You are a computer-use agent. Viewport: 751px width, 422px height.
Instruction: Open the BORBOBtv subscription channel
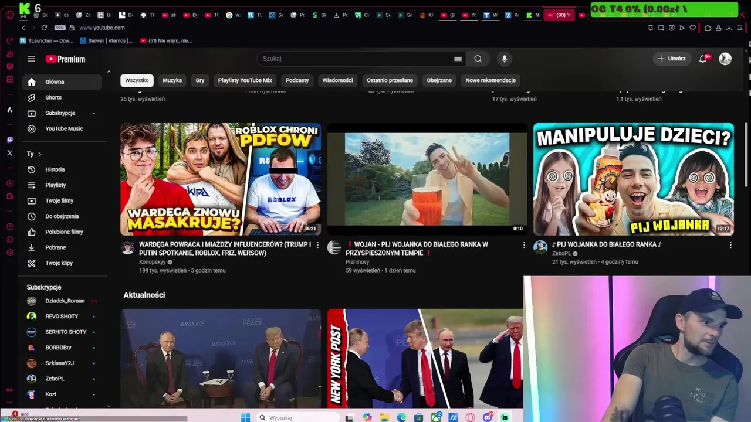coord(62,348)
